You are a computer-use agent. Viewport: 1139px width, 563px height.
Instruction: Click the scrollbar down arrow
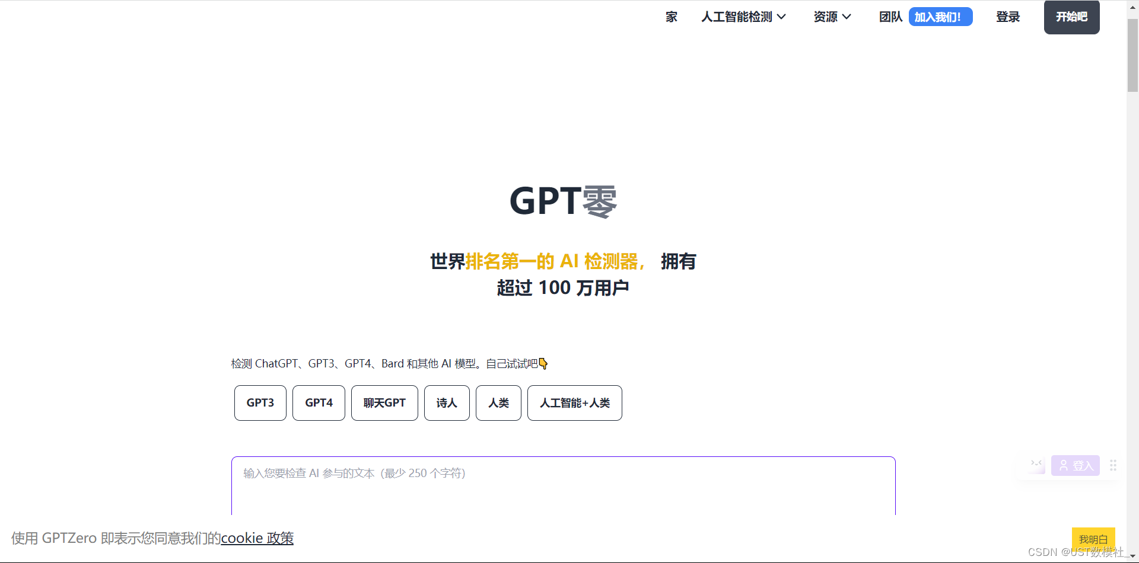[x=1132, y=556]
